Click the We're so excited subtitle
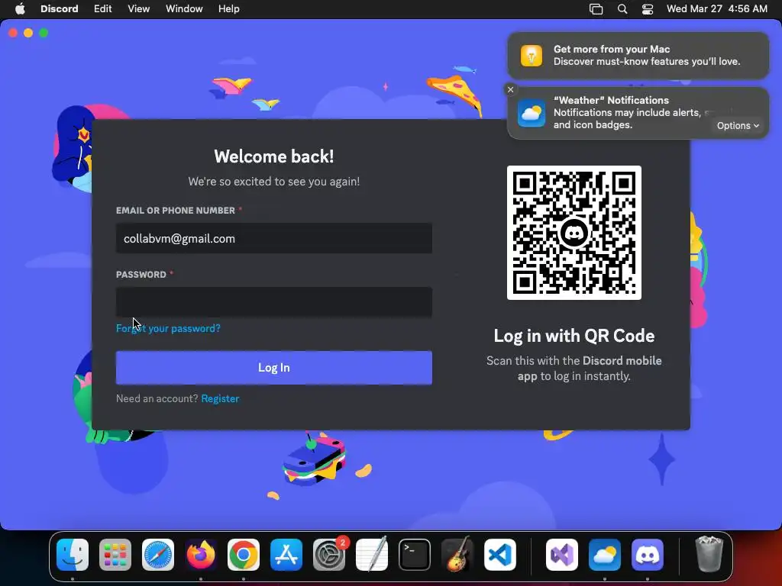The height and width of the screenshot is (586, 782). coord(274,182)
